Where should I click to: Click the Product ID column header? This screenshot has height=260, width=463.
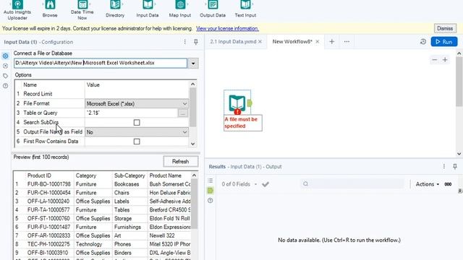tap(39, 175)
